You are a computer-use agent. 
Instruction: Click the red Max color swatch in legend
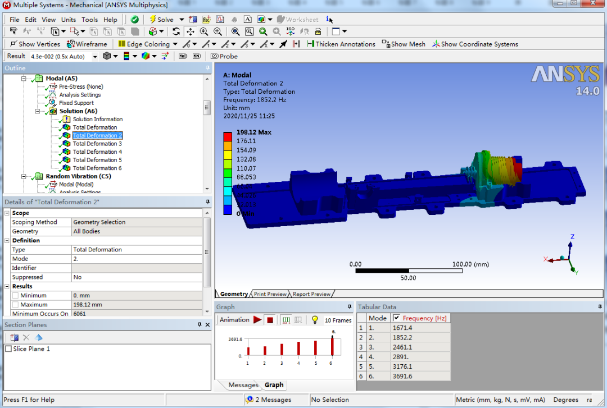tap(228, 136)
